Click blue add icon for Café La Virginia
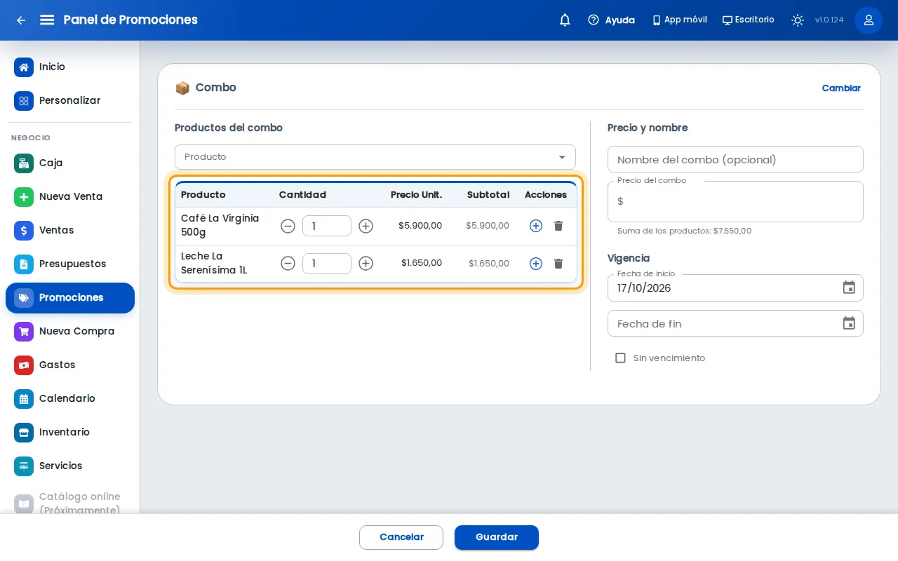Image resolution: width=898 pixels, height=561 pixels. coord(536,226)
